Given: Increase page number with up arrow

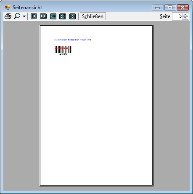Looking at the screenshot, I should (185, 14).
